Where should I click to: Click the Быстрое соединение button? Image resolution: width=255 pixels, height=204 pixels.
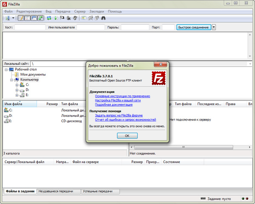point(193,27)
